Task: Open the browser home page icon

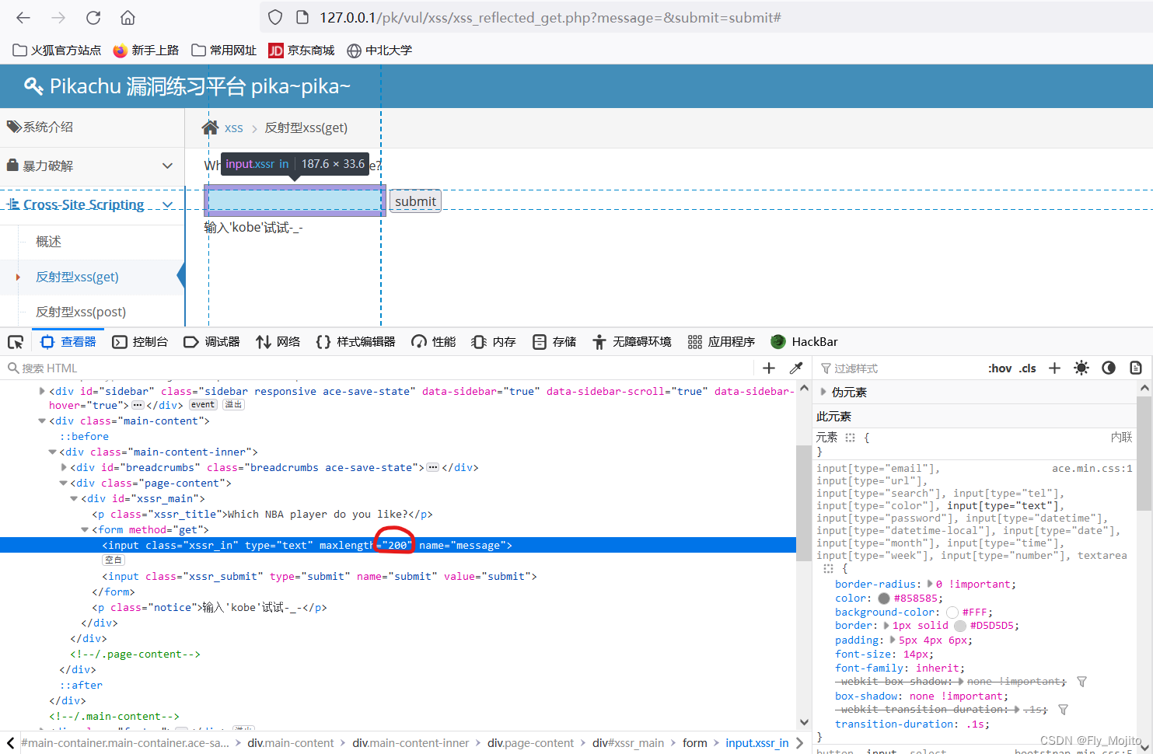Action: [128, 17]
